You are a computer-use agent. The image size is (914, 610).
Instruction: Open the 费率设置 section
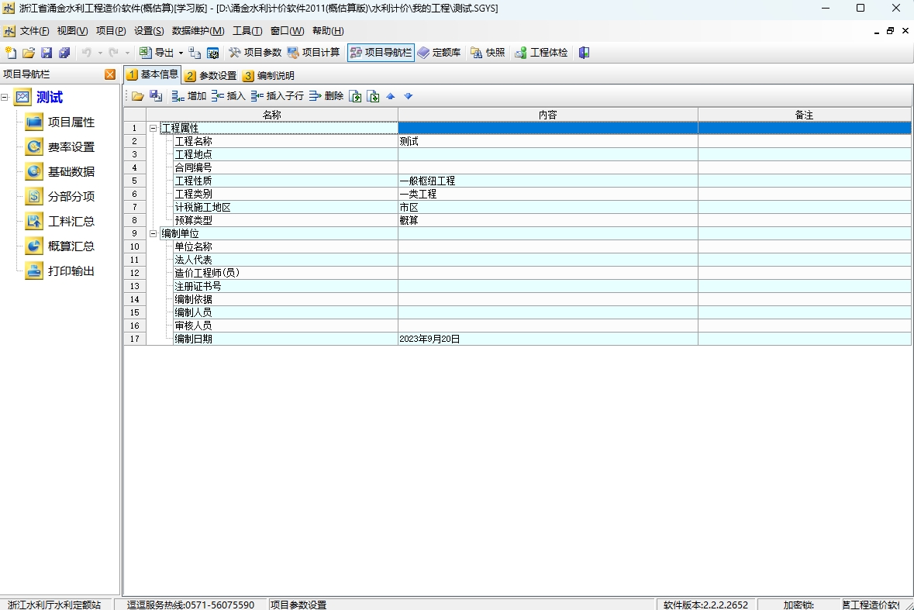pyautogui.click(x=60, y=146)
